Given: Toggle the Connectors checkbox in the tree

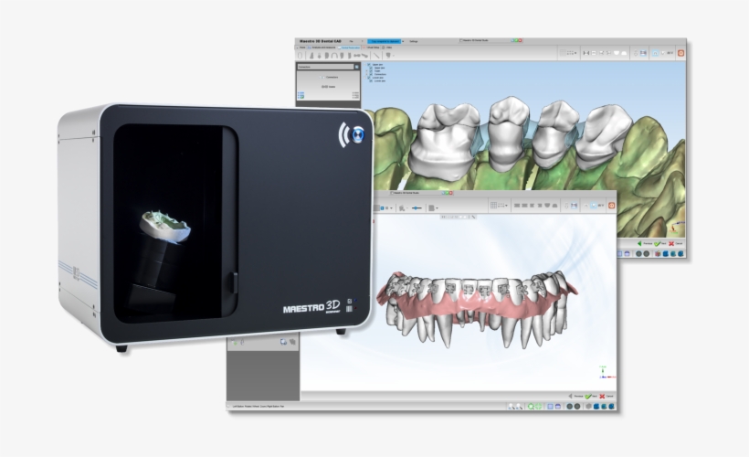Looking at the screenshot, I should pos(371,74).
